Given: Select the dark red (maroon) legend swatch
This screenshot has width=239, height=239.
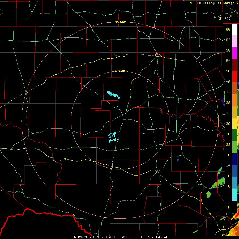Looking at the screenshot, I should click(234, 65).
